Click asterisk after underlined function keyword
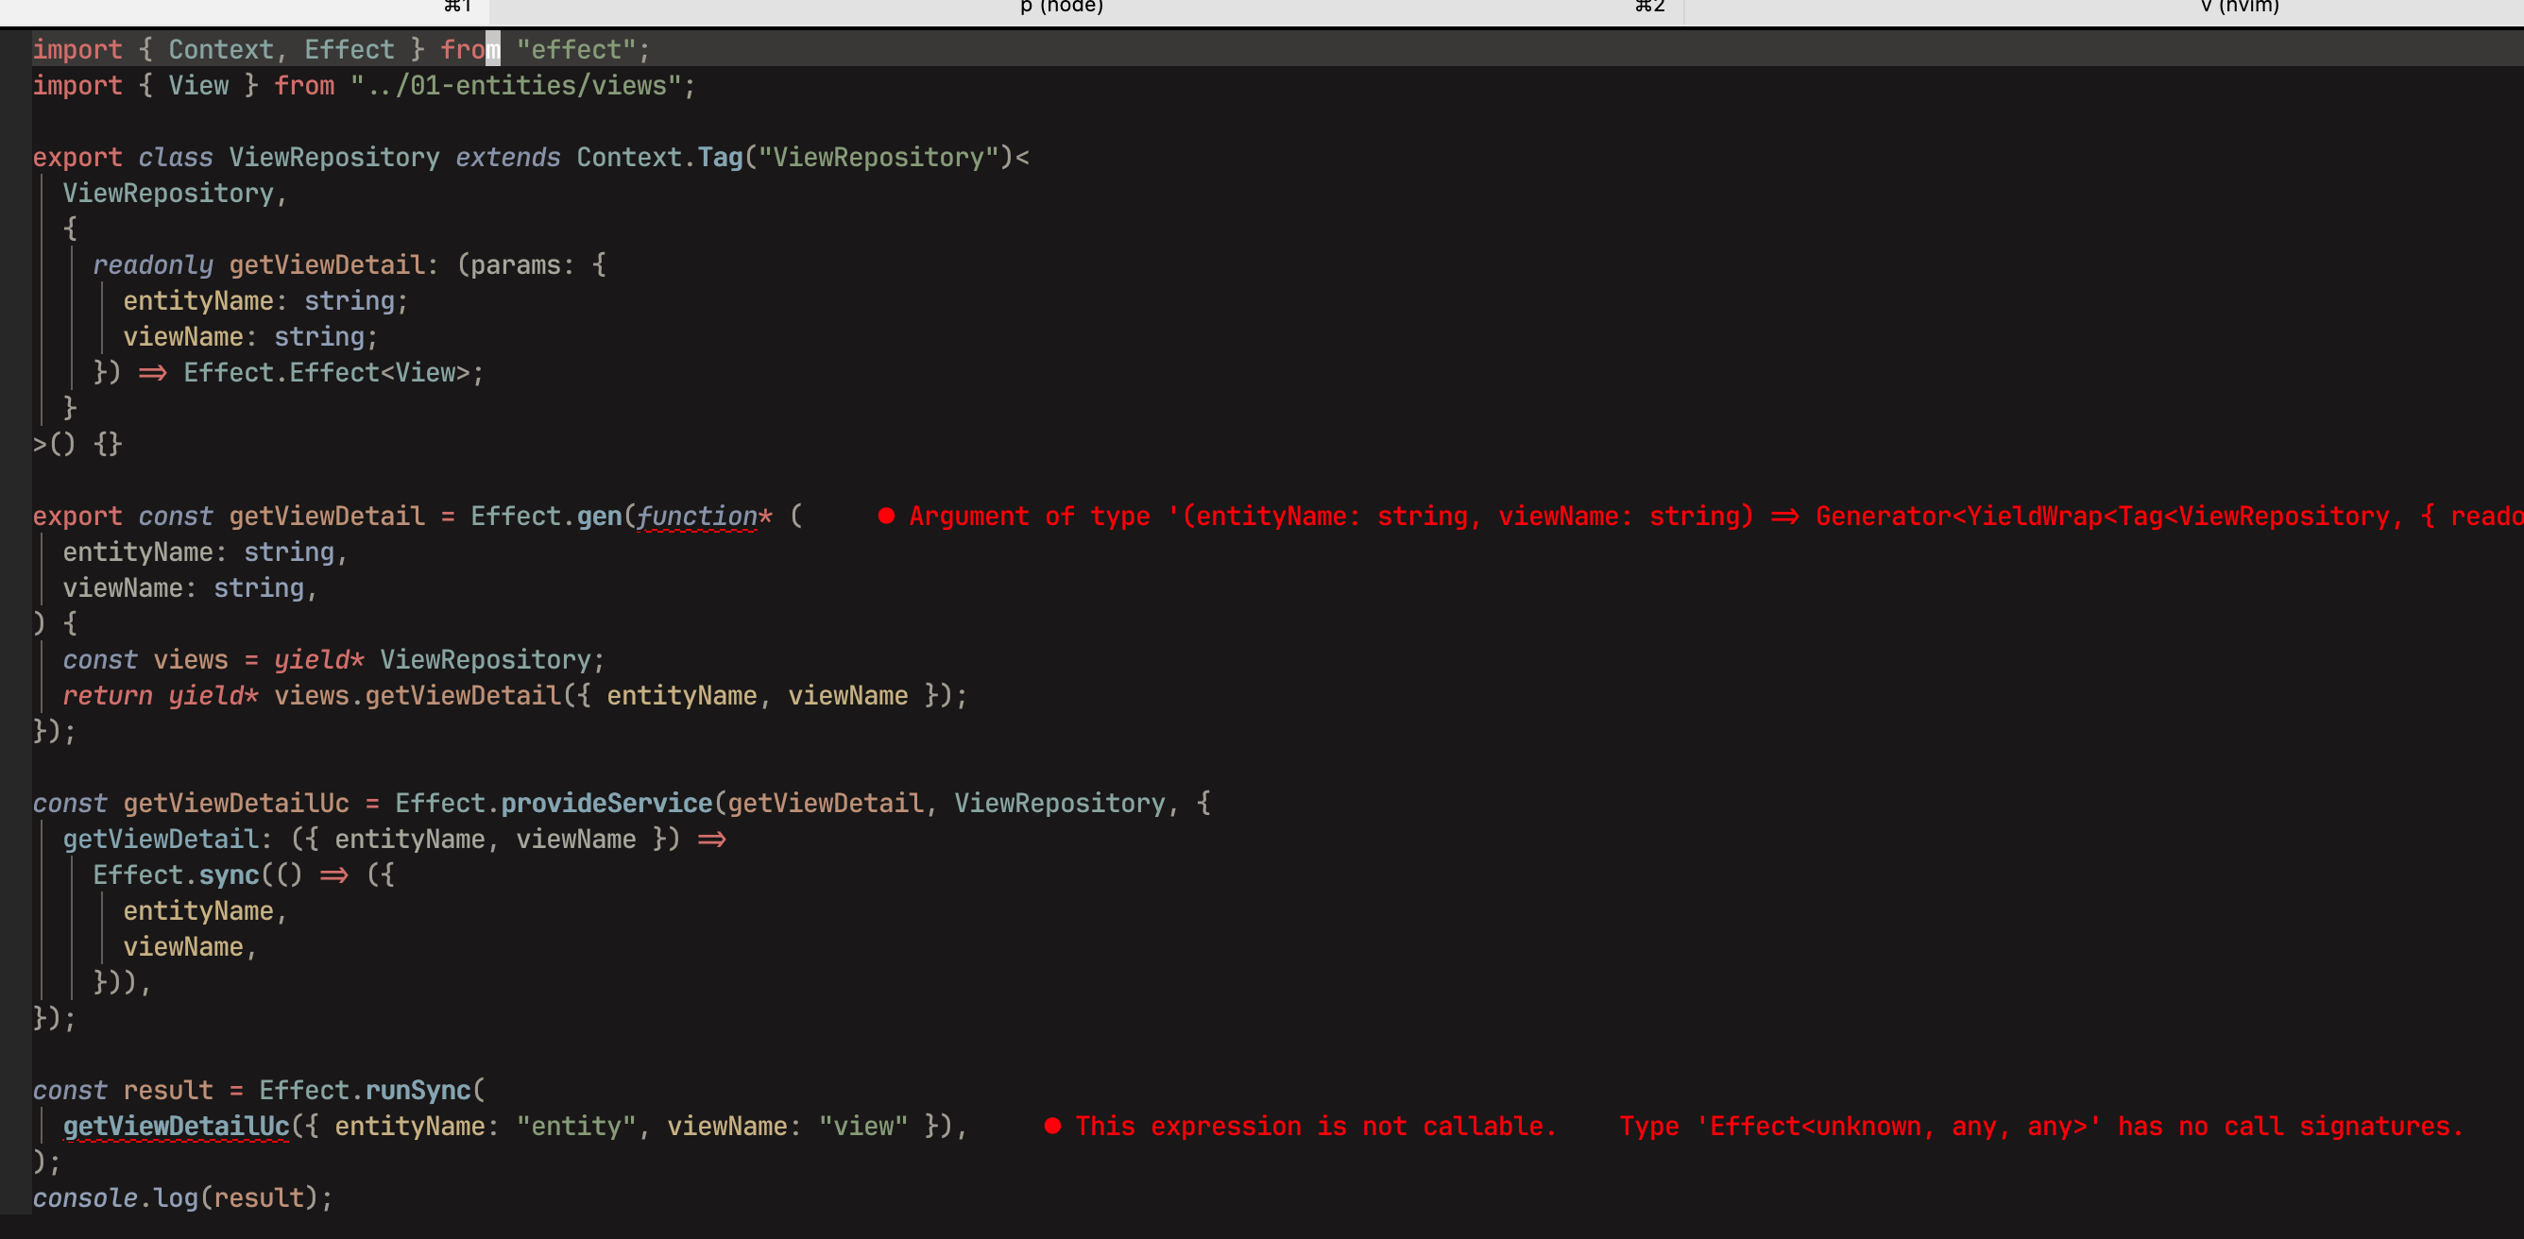The image size is (2524, 1239). [766, 517]
